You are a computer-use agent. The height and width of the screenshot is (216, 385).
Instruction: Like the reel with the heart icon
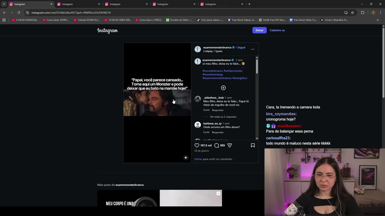point(197,145)
